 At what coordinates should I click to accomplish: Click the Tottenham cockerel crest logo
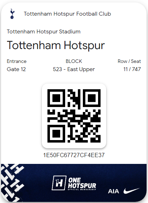coord(12,14)
